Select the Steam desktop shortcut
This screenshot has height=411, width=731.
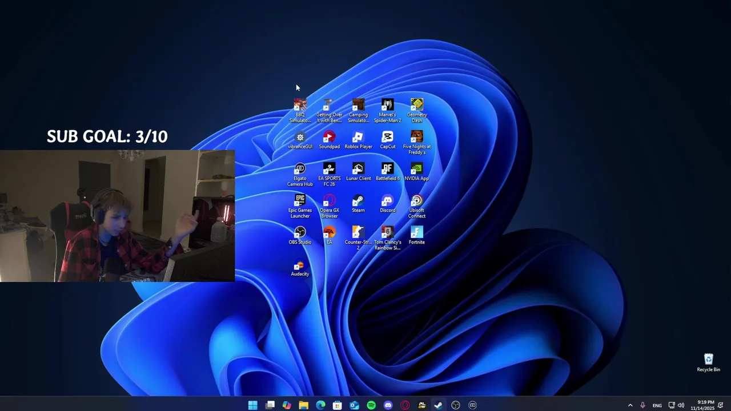pyautogui.click(x=358, y=204)
